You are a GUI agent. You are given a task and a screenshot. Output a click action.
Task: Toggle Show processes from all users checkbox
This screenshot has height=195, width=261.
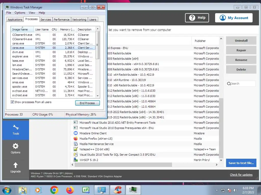tap(12, 102)
